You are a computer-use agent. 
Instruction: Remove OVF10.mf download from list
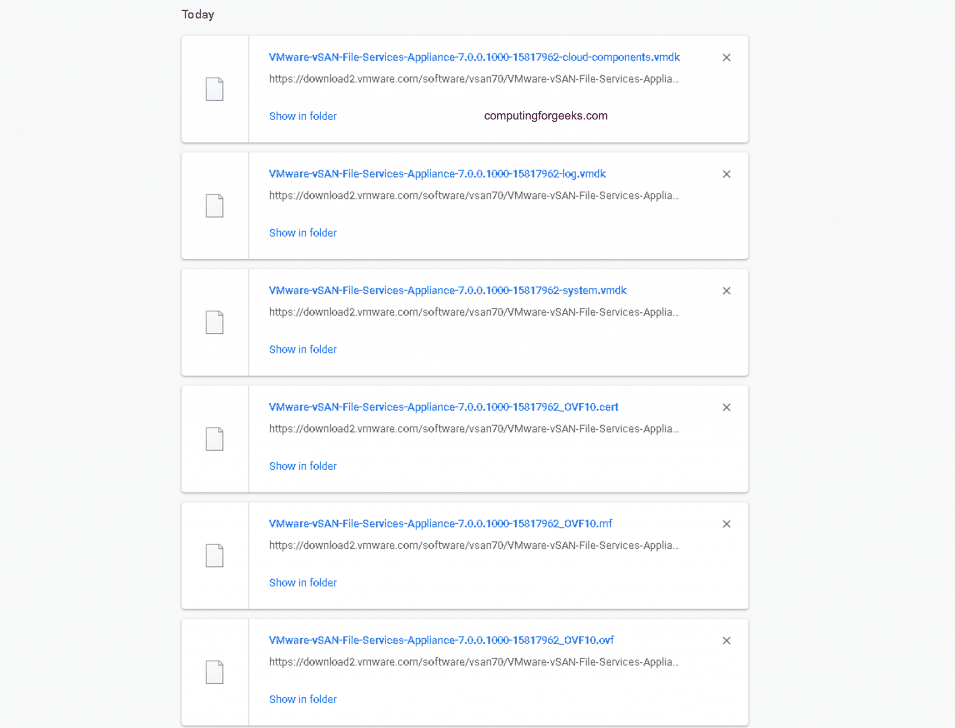tap(726, 524)
